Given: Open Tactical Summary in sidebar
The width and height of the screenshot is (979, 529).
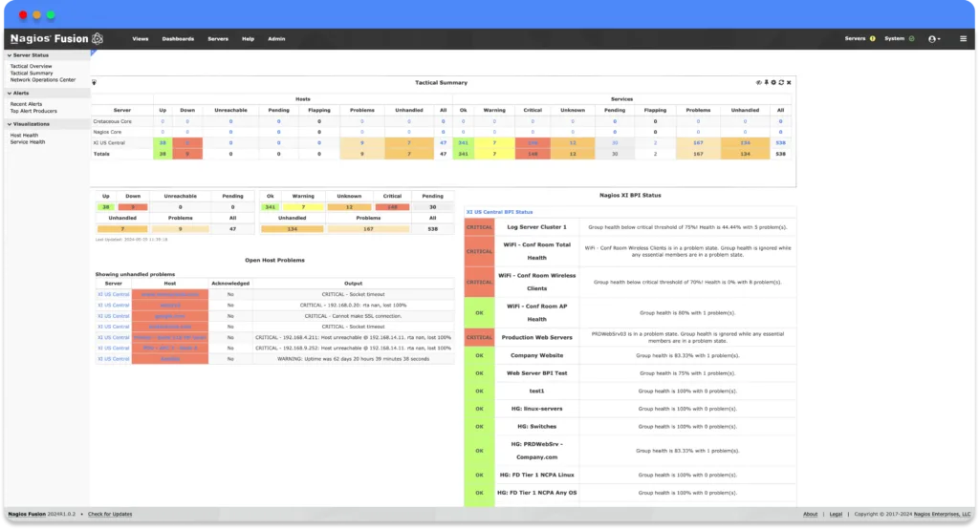Looking at the screenshot, I should 32,73.
